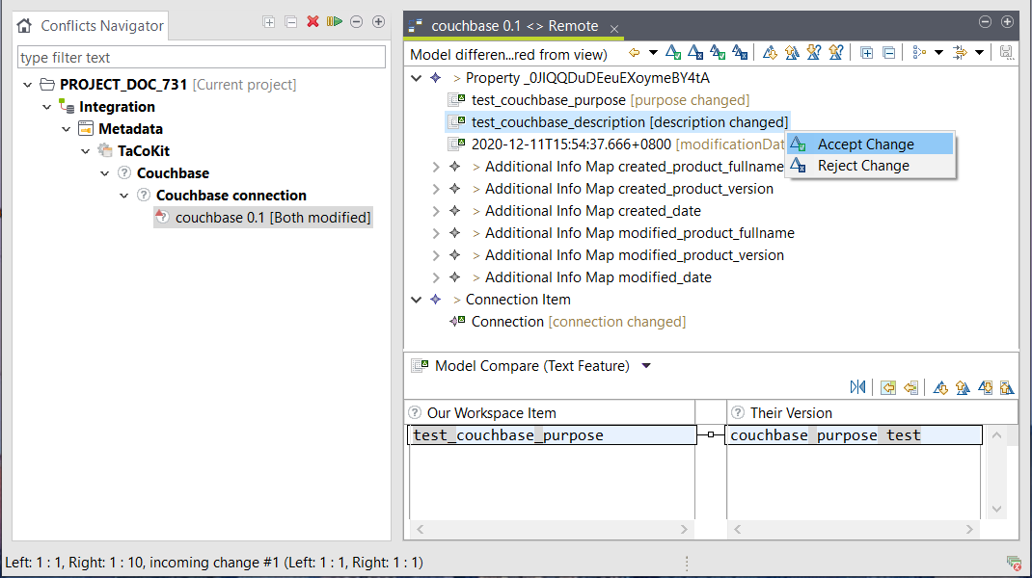Collapse all items in Conflicts Navigator toolbar
This screenshot has height=578, width=1032.
point(290,21)
